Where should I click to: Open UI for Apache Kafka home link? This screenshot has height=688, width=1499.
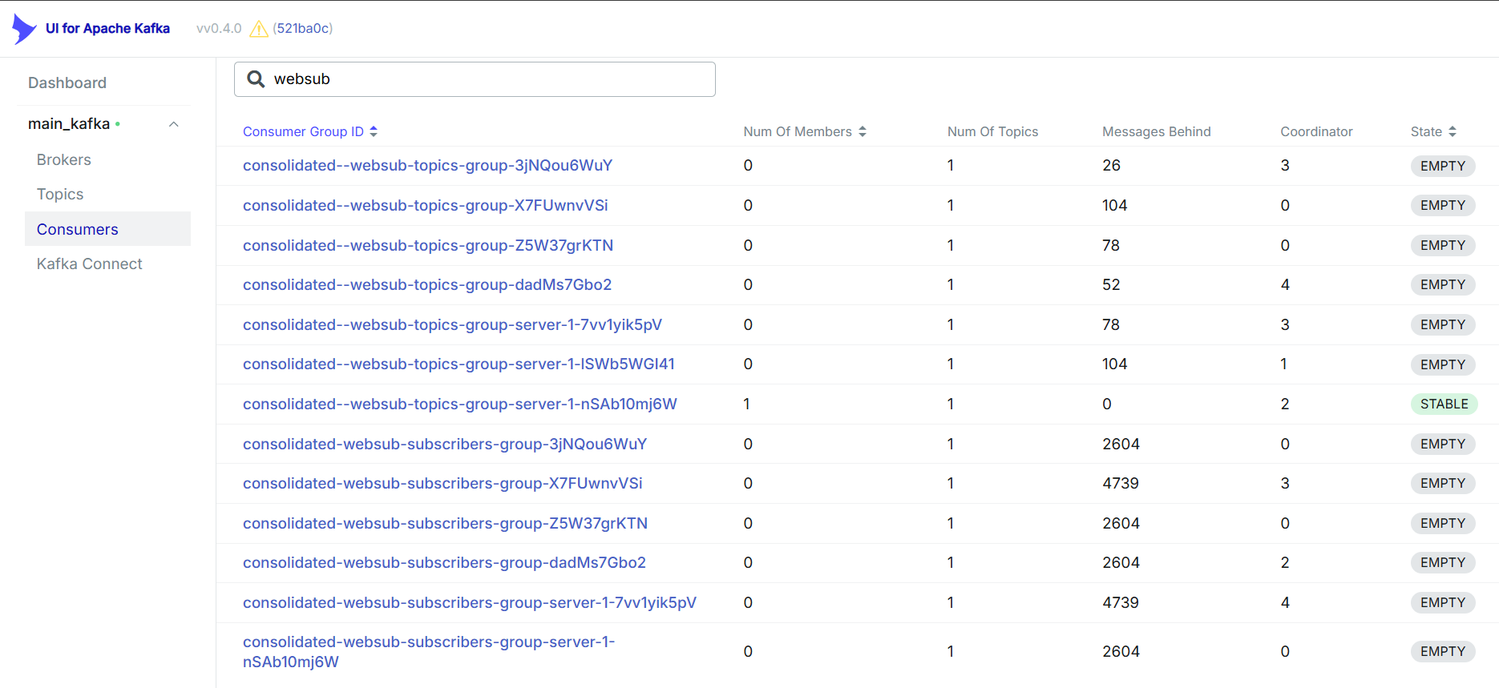click(107, 28)
